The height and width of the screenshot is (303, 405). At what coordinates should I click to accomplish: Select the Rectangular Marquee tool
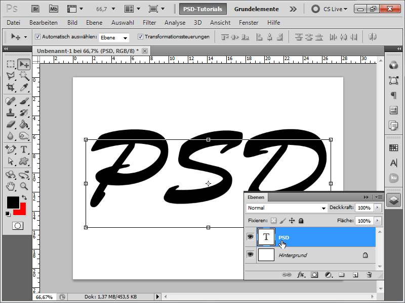(x=10, y=64)
